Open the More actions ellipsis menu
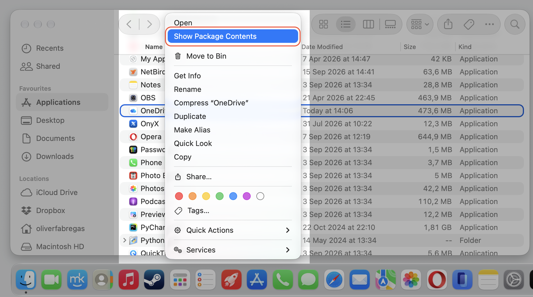Screen dimensions: 533x297 click(x=489, y=24)
